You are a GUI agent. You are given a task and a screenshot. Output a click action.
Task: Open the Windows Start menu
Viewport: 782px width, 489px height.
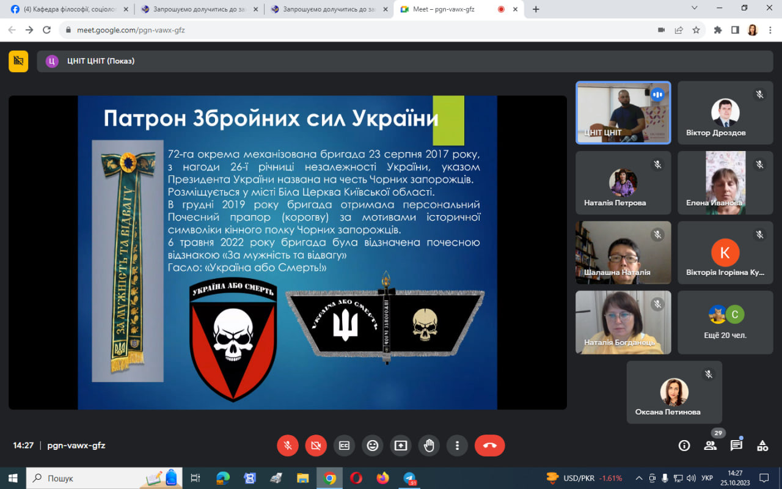point(12,478)
